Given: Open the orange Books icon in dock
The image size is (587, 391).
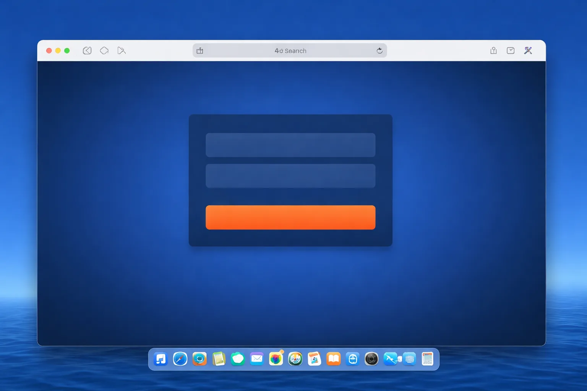Looking at the screenshot, I should tap(334, 359).
